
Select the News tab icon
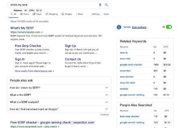(21, 14)
